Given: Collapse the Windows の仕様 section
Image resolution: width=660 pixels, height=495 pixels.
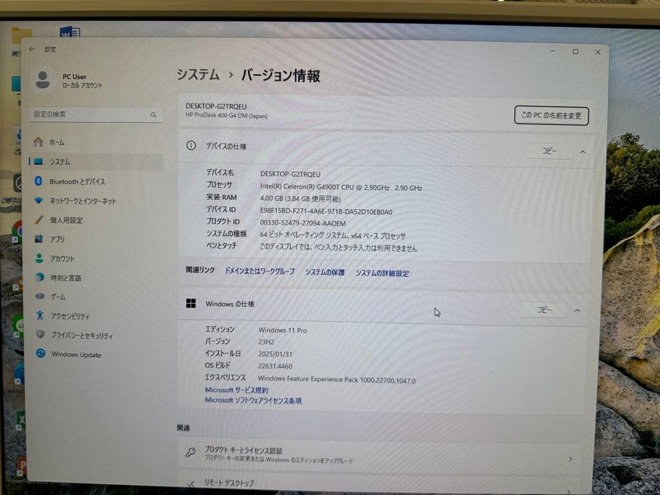Looking at the screenshot, I should tap(577, 310).
